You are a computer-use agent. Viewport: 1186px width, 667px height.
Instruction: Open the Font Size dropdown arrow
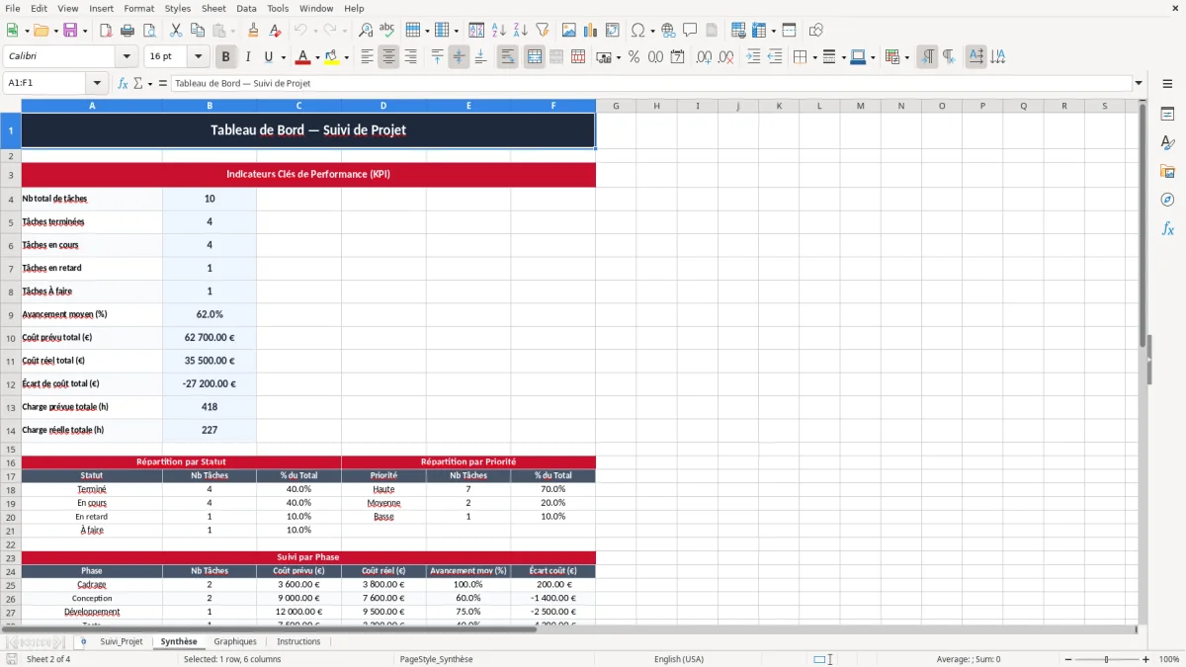coord(199,57)
